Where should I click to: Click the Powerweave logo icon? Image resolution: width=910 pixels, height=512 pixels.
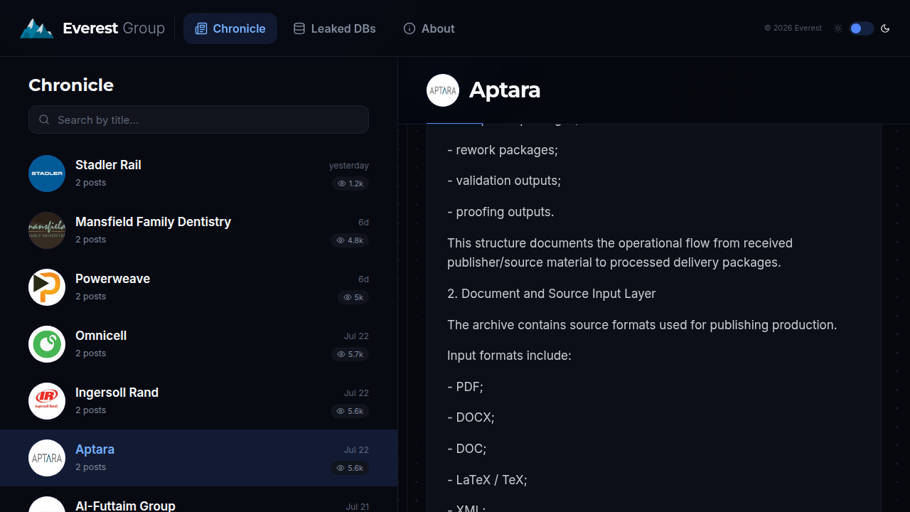point(47,287)
